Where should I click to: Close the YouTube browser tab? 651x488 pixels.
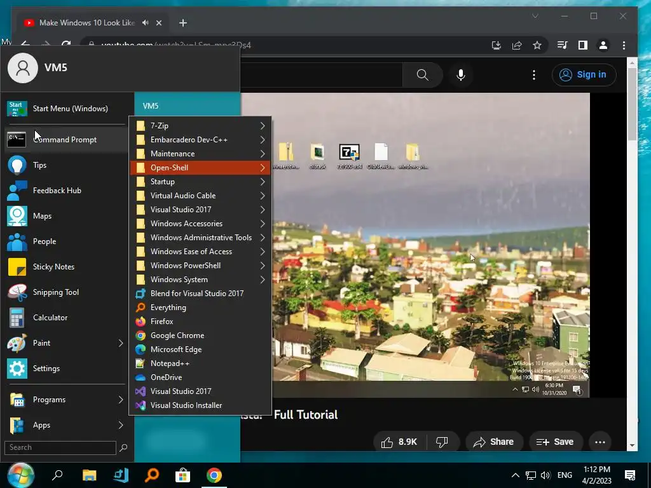click(158, 23)
